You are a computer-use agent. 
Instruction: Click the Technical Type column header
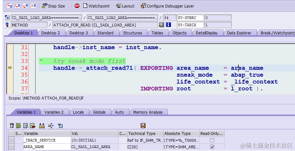pyautogui.click(x=145, y=133)
